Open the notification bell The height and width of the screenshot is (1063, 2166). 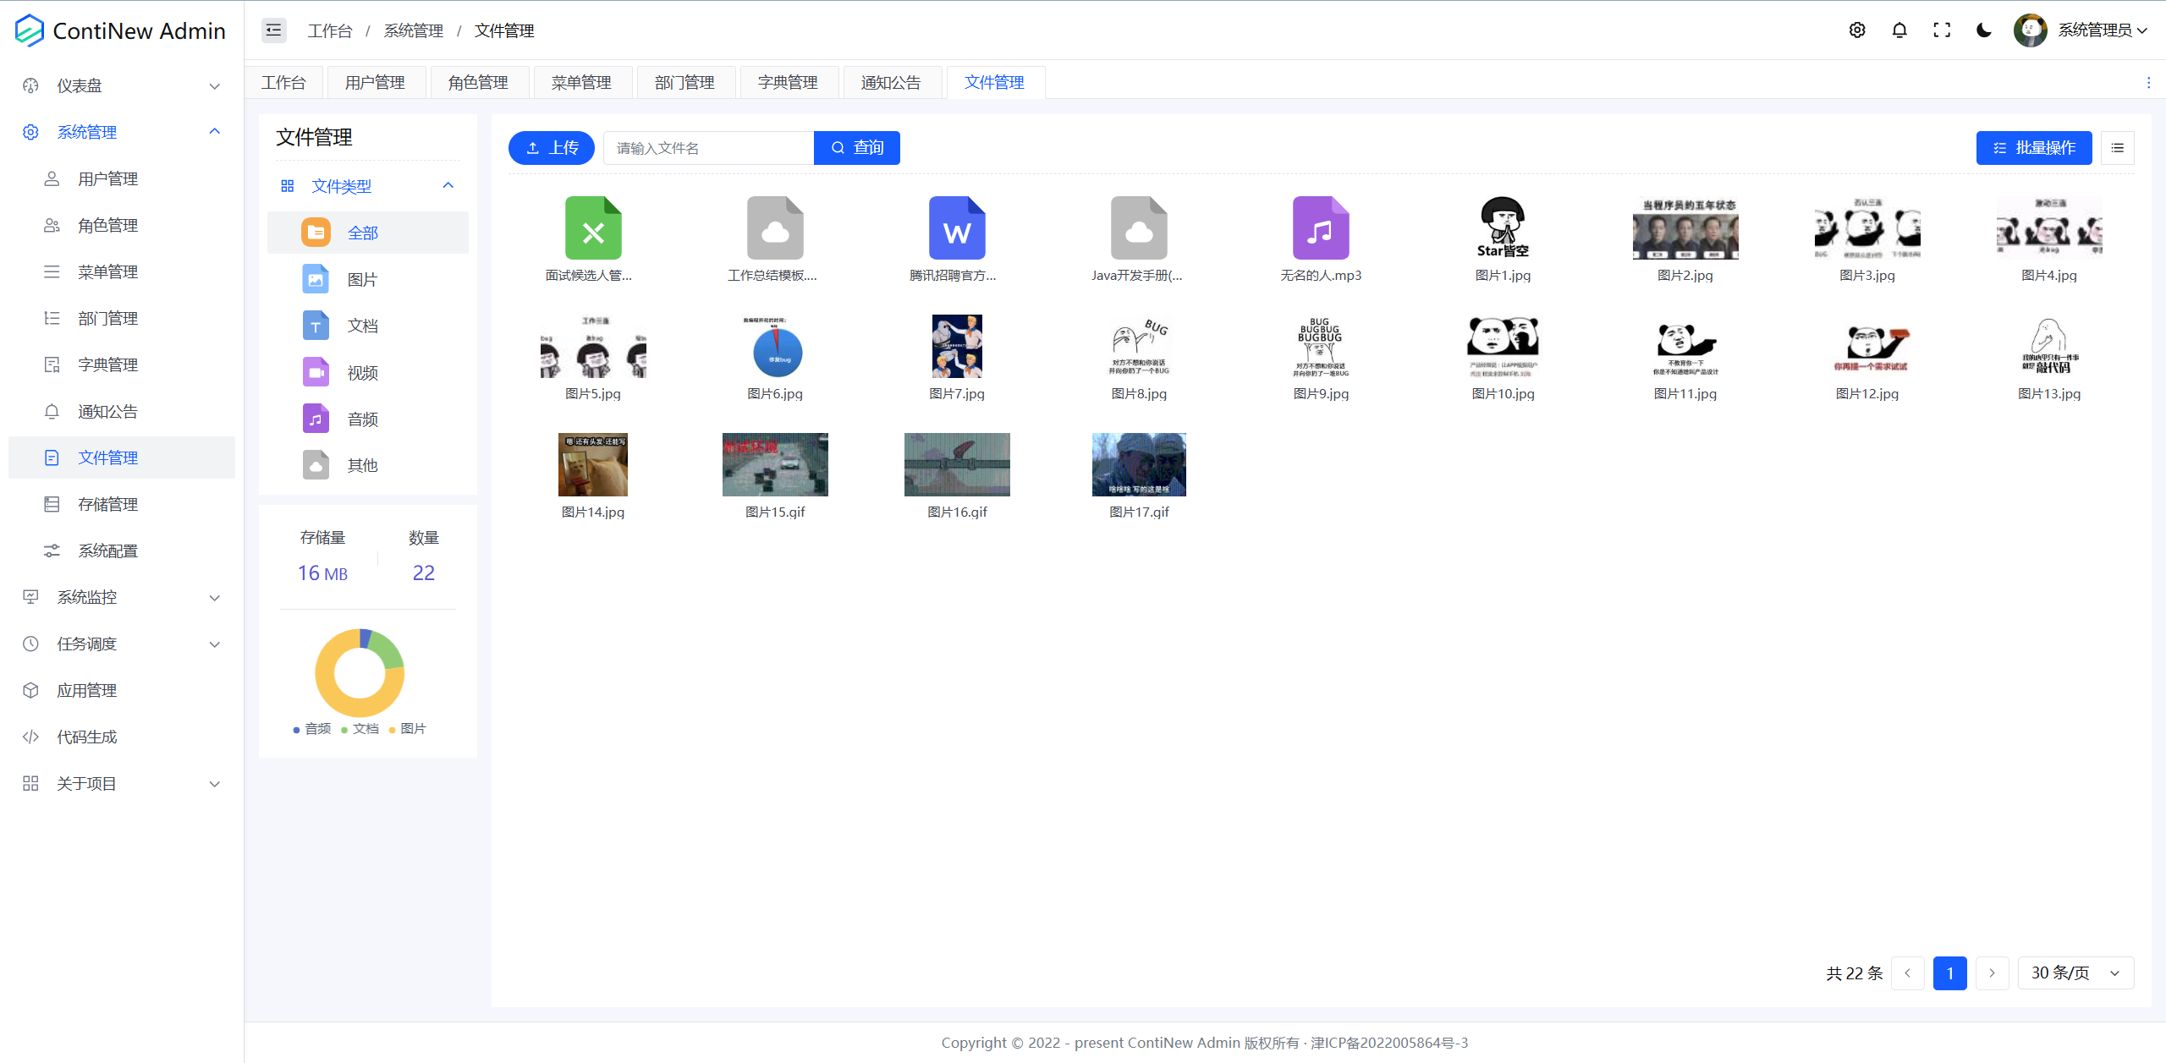1899,30
